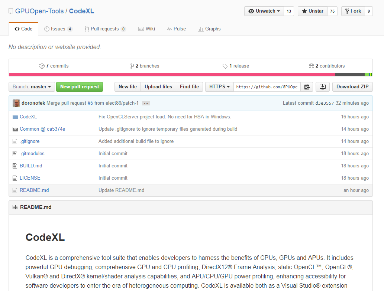Image resolution: width=384 pixels, height=291 pixels.
Task: Open the Graphs tab
Action: pos(209,29)
